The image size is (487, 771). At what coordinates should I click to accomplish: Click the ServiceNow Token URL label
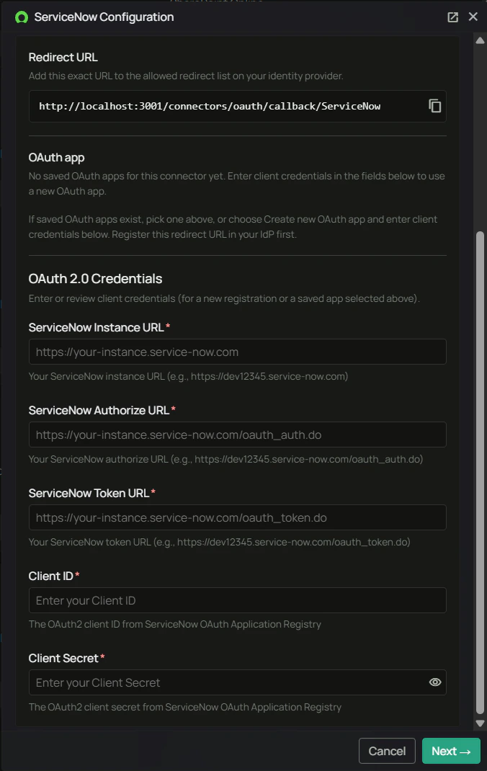click(x=89, y=493)
